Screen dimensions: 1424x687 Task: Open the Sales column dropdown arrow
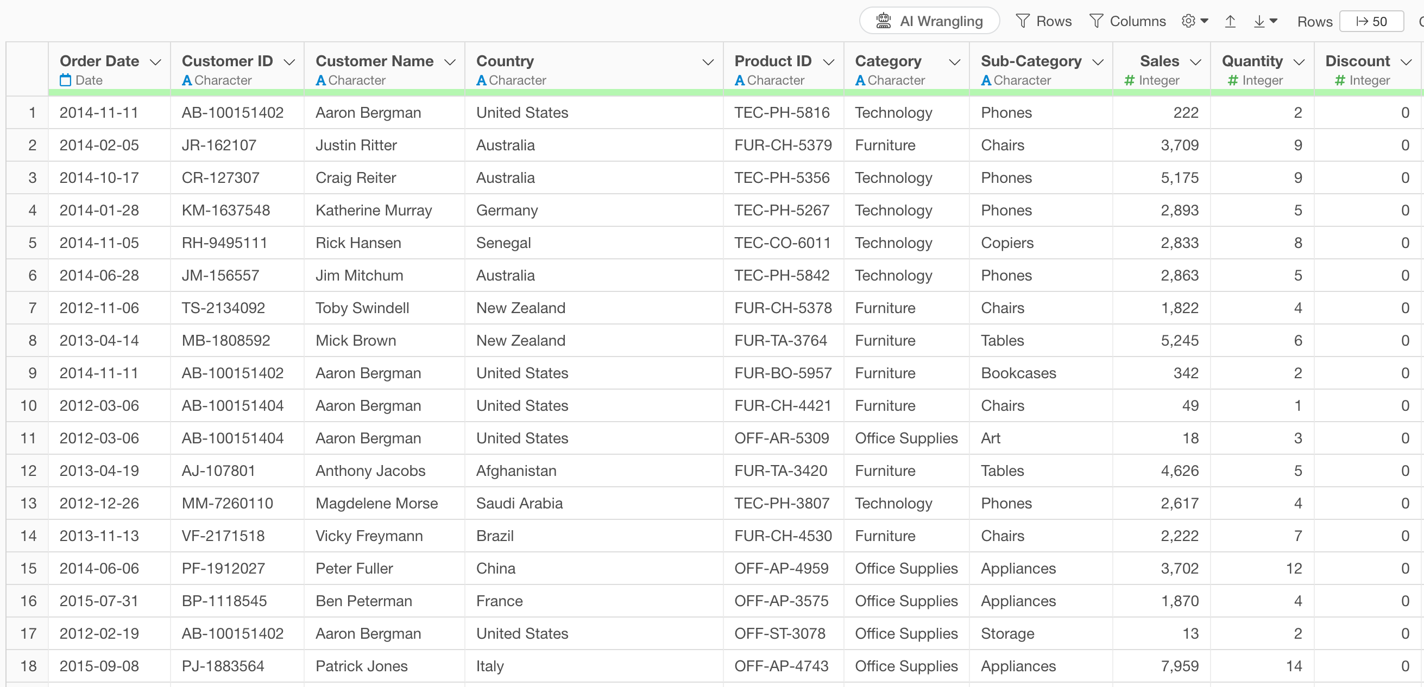(x=1195, y=62)
